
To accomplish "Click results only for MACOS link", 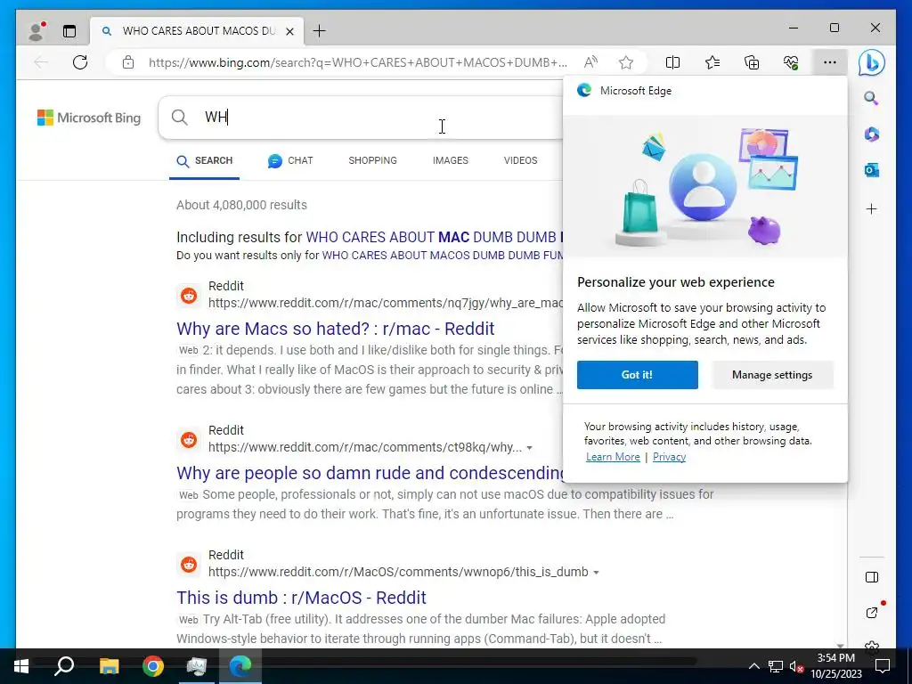I will pos(443,256).
